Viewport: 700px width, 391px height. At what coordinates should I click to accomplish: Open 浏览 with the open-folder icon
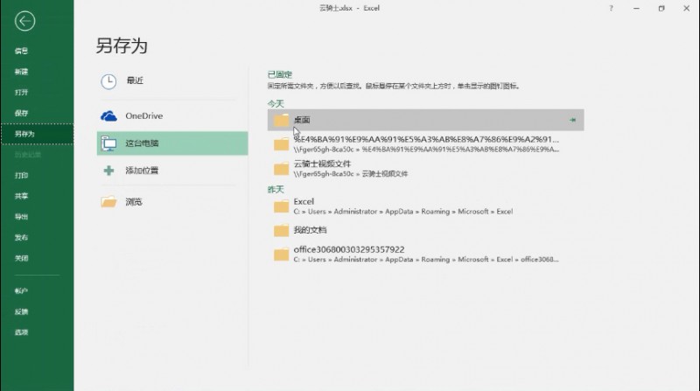pos(108,202)
